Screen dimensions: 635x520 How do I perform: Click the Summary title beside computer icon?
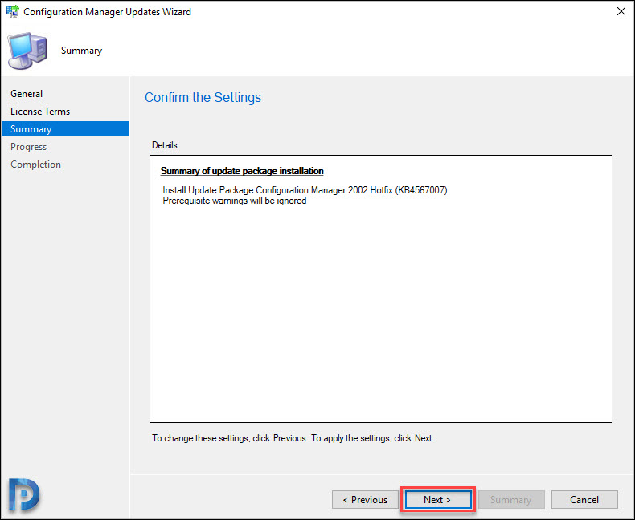[81, 51]
